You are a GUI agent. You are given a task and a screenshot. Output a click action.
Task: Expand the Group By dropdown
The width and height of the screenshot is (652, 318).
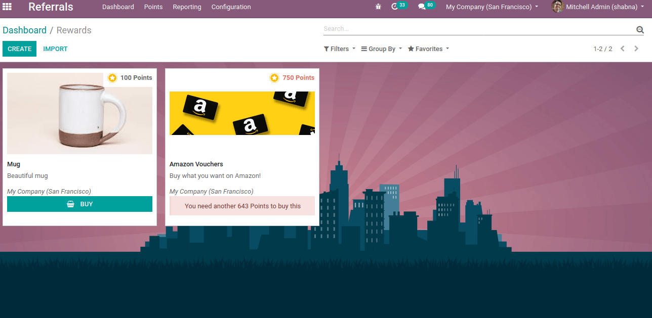[x=382, y=49]
